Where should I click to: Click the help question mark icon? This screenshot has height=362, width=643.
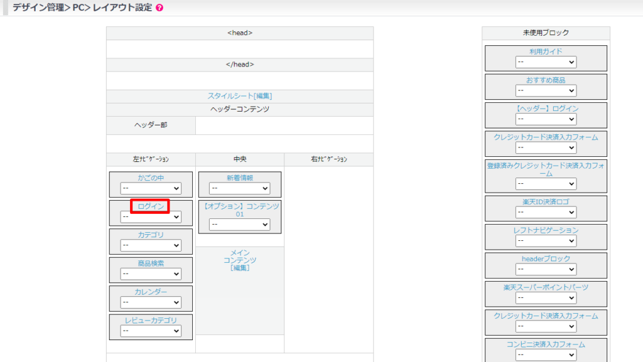click(159, 8)
